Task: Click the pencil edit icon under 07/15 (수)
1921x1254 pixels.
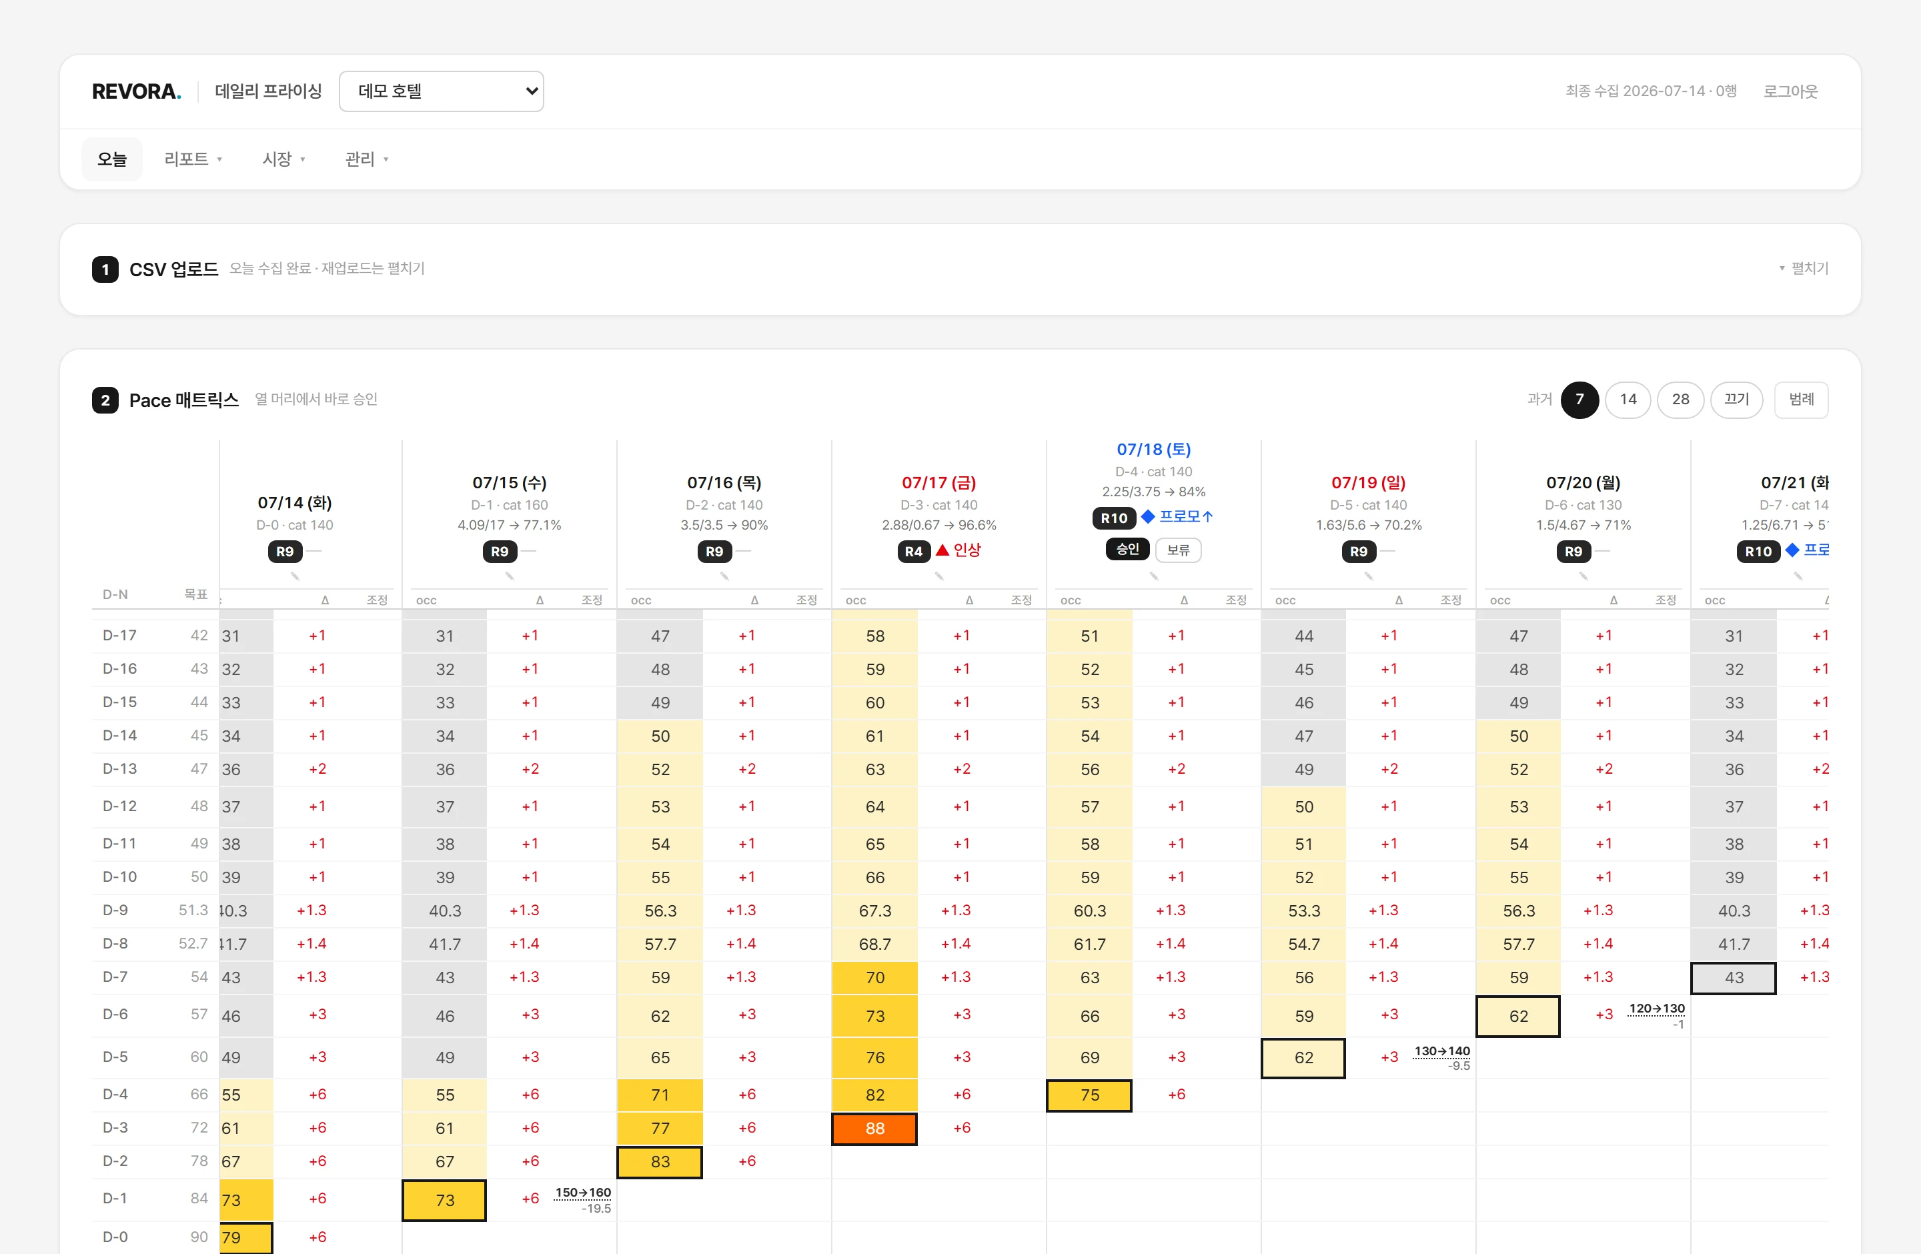Action: point(510,576)
